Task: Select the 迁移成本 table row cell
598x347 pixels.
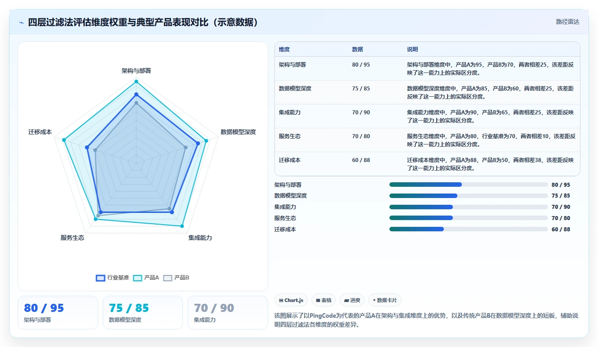Action: coord(290,160)
